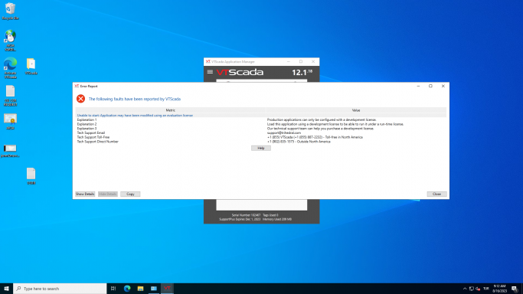Click the Copy button
Screen dimensions: 523x294
130,194
